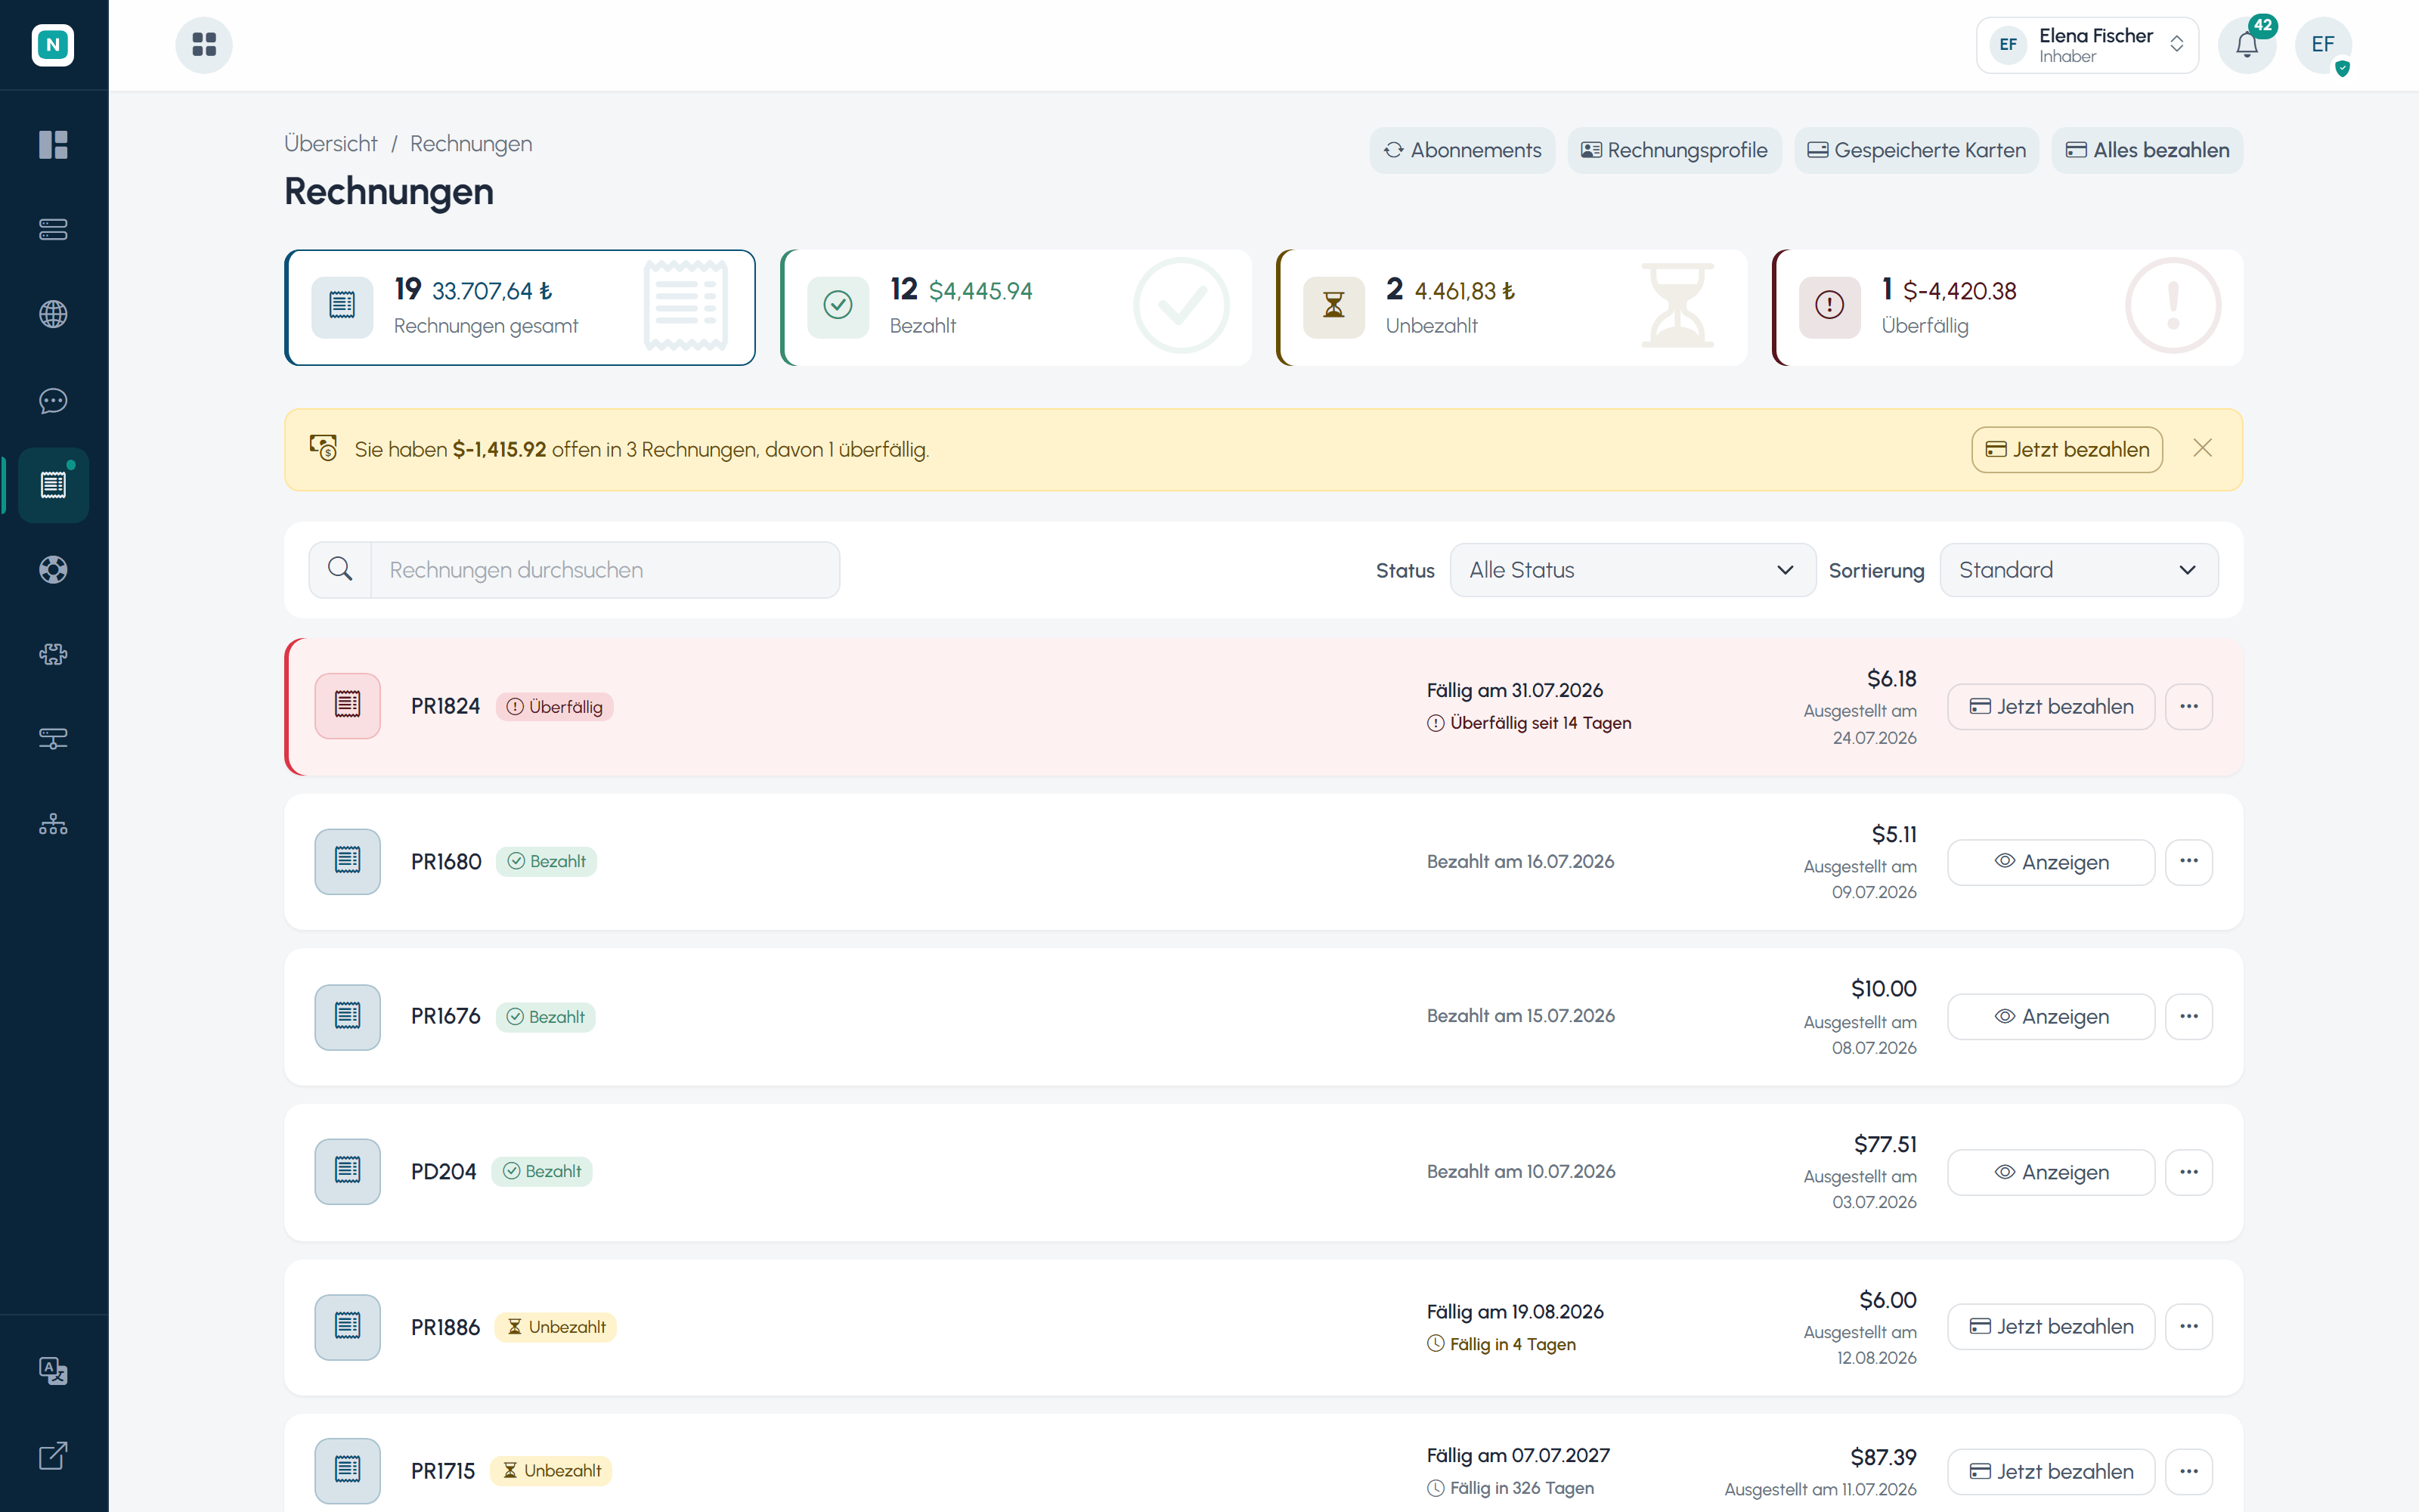This screenshot has width=2419, height=1512.
Task: Pay invoice PR1824 now
Action: [x=2051, y=707]
